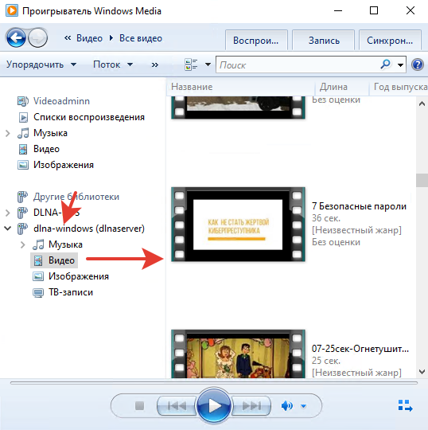Click the Windows Media Player title icon
This screenshot has height=430, width=428.
coord(12,10)
